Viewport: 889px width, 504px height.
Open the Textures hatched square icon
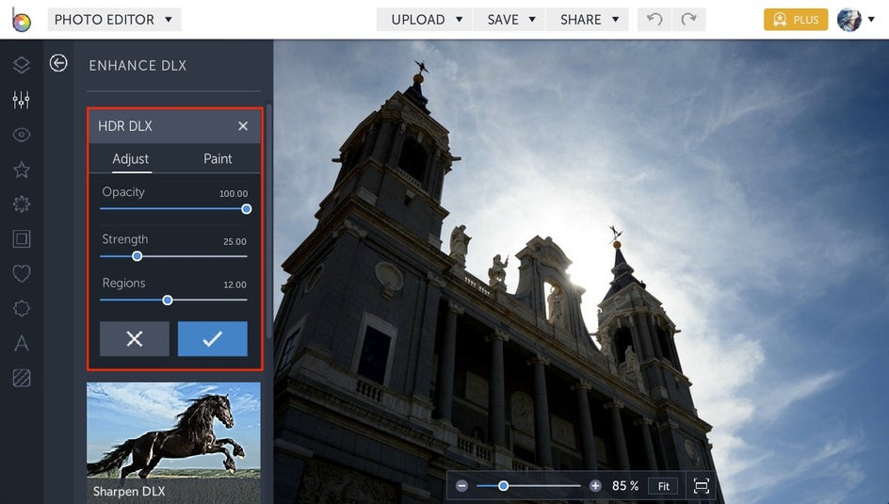(22, 378)
